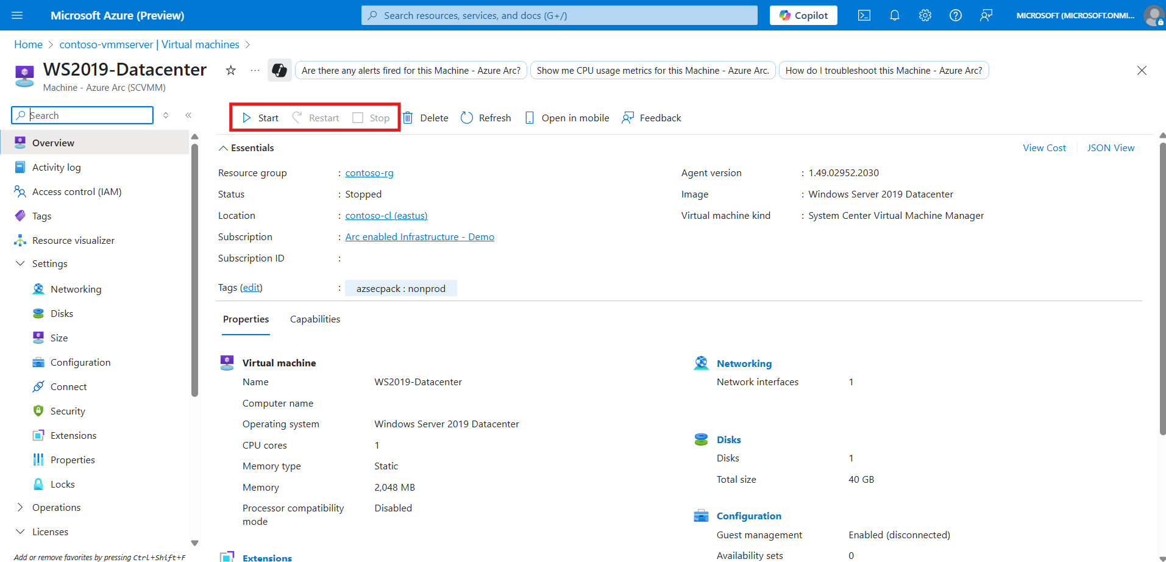Open the more options ellipsis beside the title
The image size is (1166, 562).
[x=255, y=70]
